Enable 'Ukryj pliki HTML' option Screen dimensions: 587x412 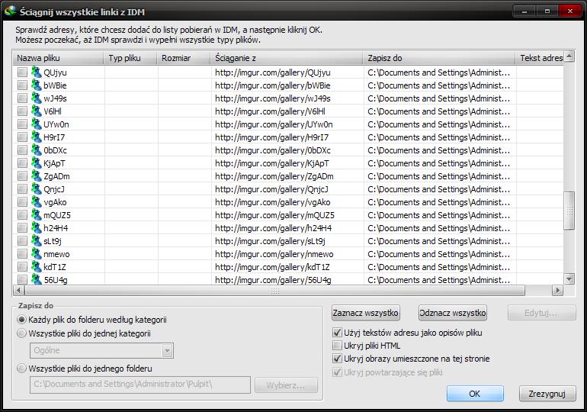pyautogui.click(x=337, y=346)
